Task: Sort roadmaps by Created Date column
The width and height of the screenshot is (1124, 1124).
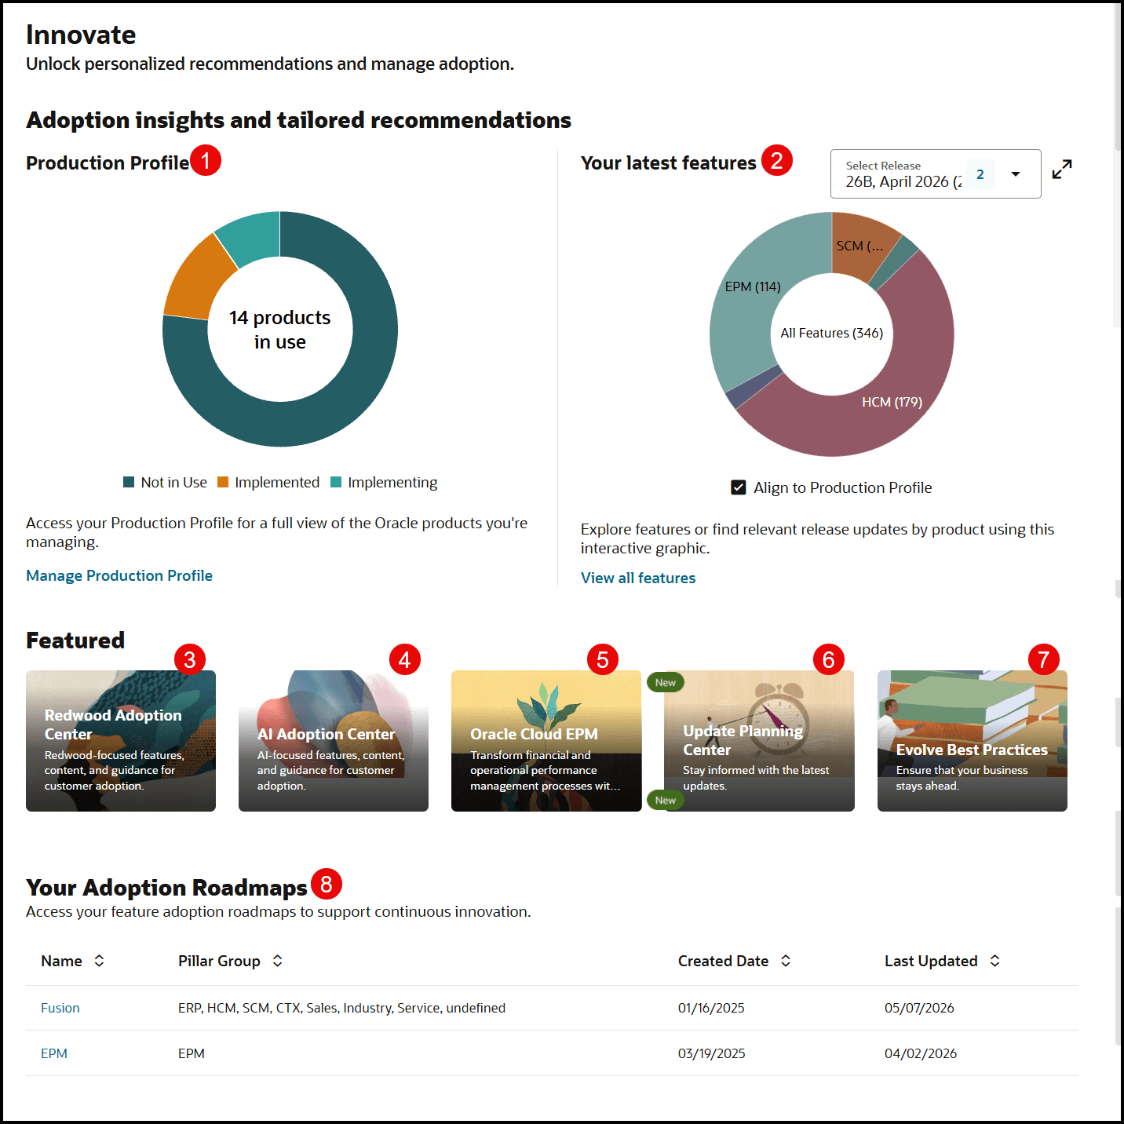Action: pyautogui.click(x=786, y=961)
